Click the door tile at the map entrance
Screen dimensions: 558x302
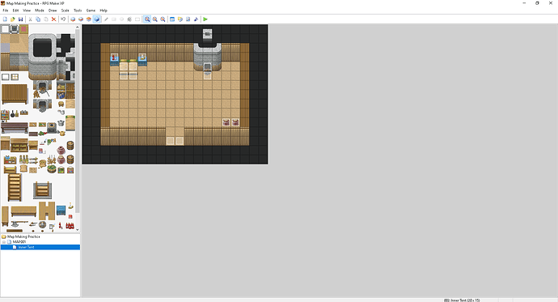coord(175,141)
